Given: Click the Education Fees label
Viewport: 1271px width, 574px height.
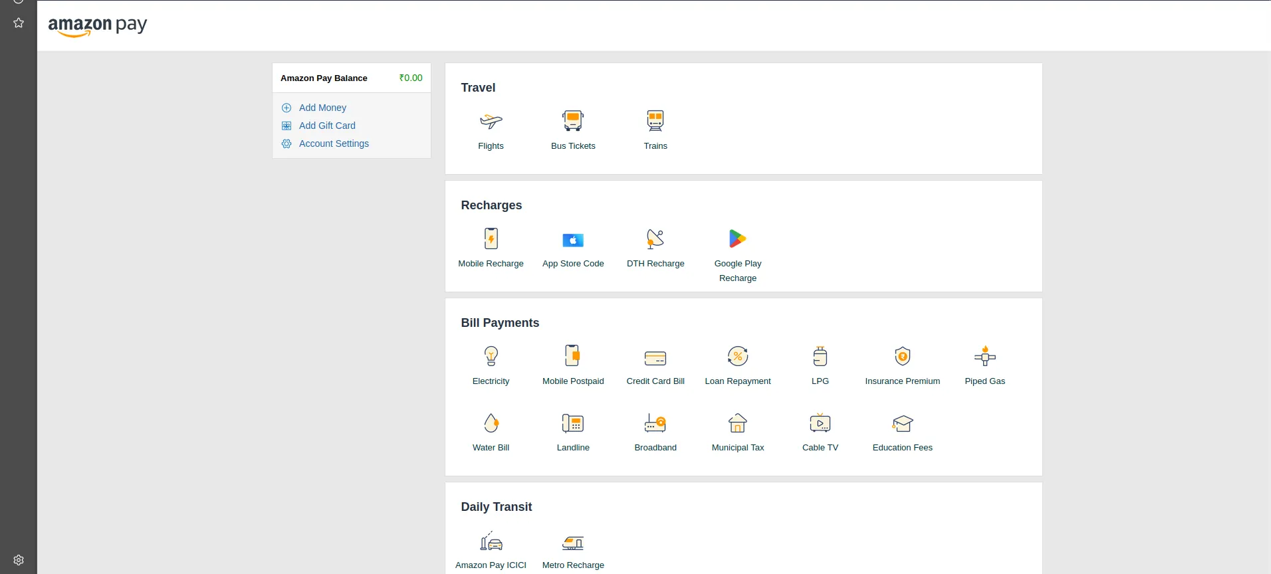Looking at the screenshot, I should pos(903,448).
